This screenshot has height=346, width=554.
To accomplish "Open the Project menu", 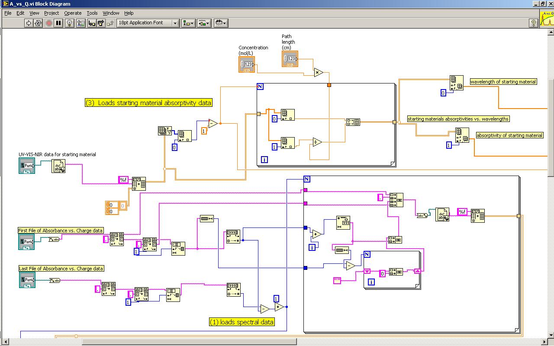I will [52, 13].
